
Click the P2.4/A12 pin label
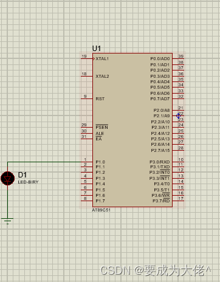[160, 133]
